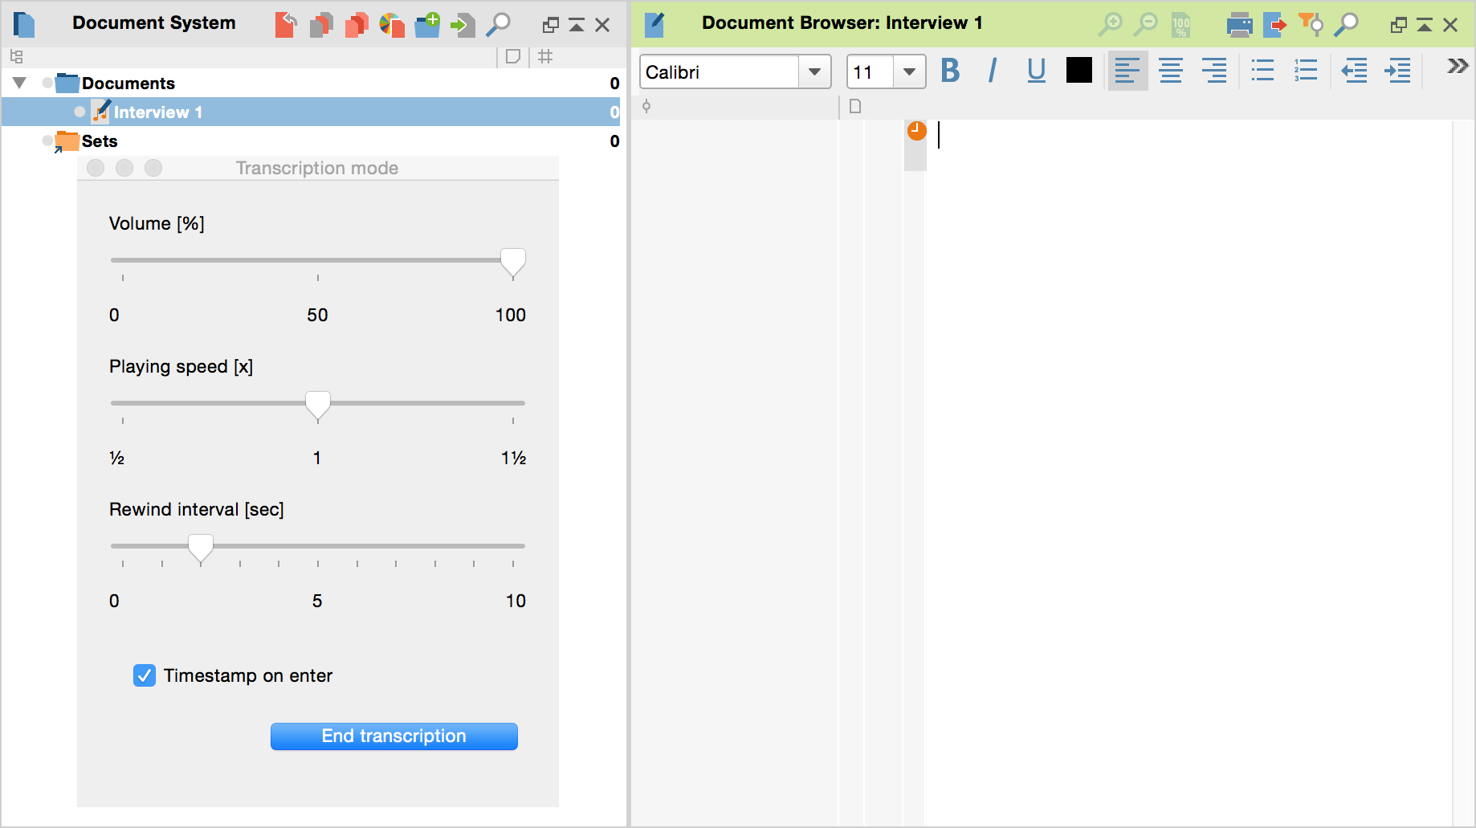Reset zoom to 100% in Document Browser
This screenshot has height=828, width=1476.
[x=1180, y=25]
